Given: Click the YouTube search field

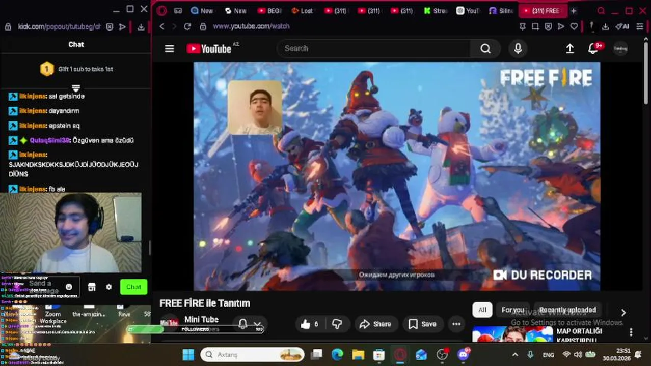Looking at the screenshot, I should click(374, 48).
